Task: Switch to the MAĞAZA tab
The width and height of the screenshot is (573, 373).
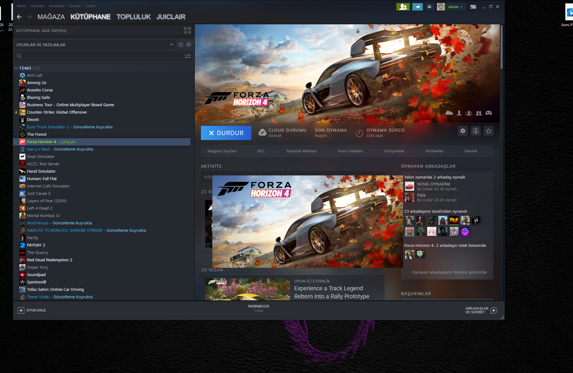Action: [51, 17]
